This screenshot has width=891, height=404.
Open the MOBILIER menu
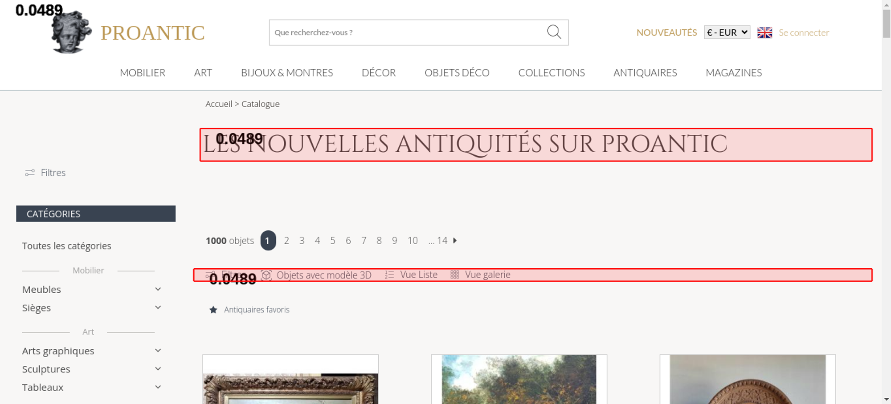(x=143, y=73)
